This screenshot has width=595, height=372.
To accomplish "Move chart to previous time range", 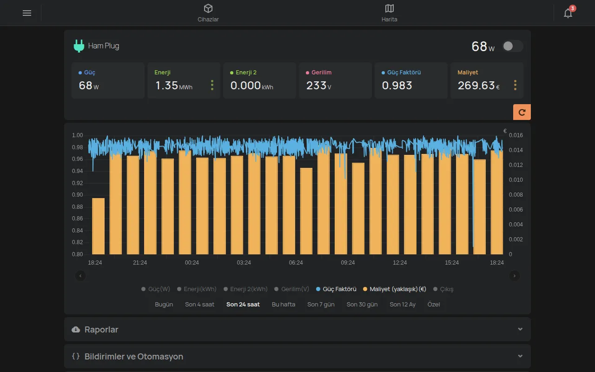I will pos(81,276).
